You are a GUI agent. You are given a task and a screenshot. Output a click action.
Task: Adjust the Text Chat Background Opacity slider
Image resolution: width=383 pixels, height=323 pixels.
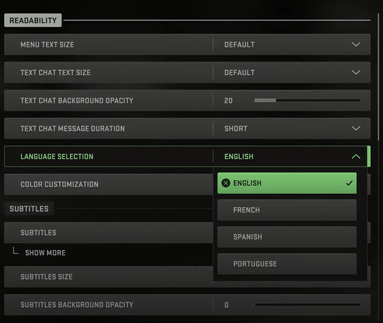307,100
